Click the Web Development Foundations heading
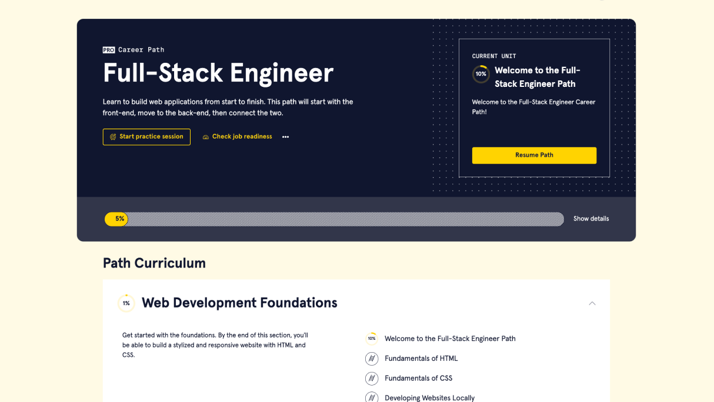Image resolution: width=714 pixels, height=402 pixels. pos(239,303)
